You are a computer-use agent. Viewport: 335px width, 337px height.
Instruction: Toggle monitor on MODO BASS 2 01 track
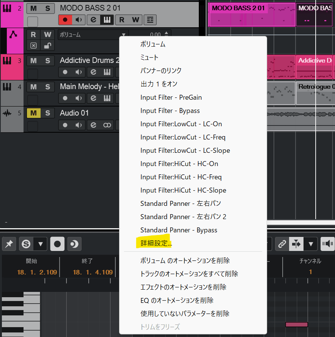[x=79, y=20]
